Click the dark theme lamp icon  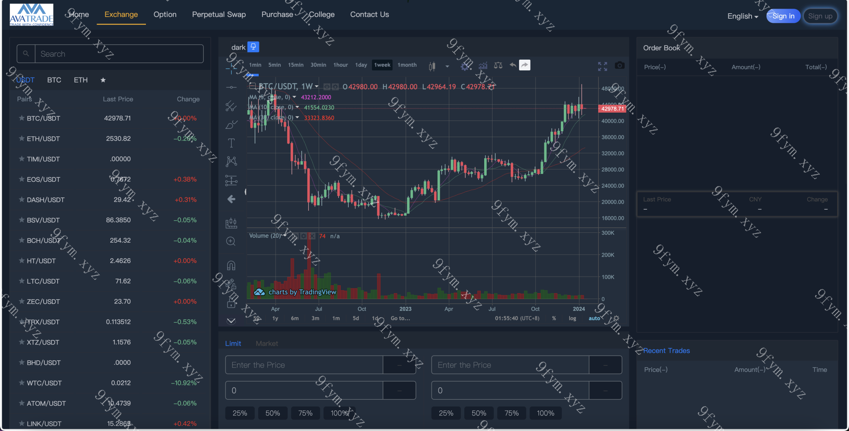(x=253, y=47)
